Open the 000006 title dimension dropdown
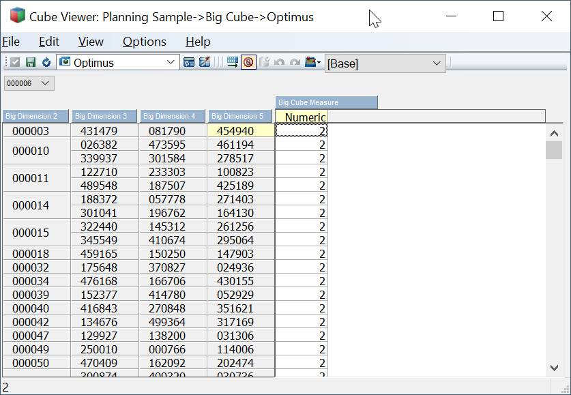Screen dimensions: 571x395 45,83
